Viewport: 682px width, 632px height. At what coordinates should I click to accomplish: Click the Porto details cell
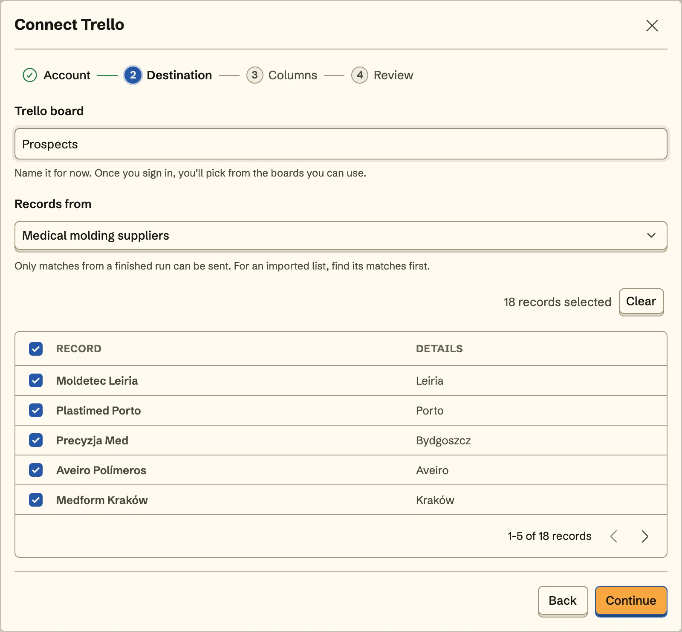pyautogui.click(x=430, y=410)
